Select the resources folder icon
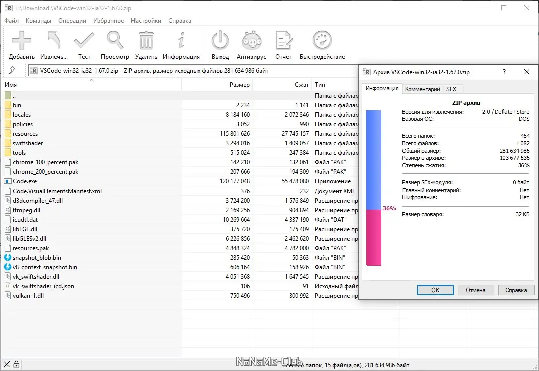 click(8, 134)
